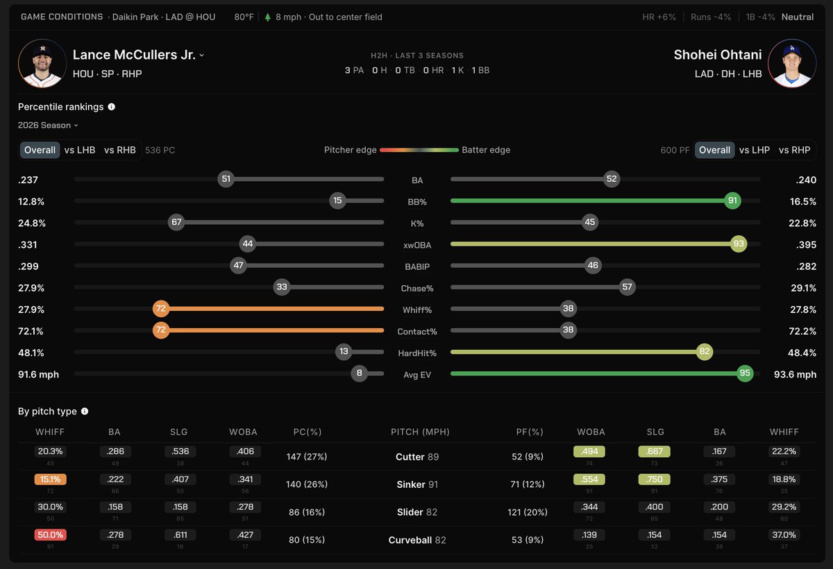Click pitcher BA percentile marker 51
Viewport: 833px width, 569px height.
pyautogui.click(x=226, y=179)
